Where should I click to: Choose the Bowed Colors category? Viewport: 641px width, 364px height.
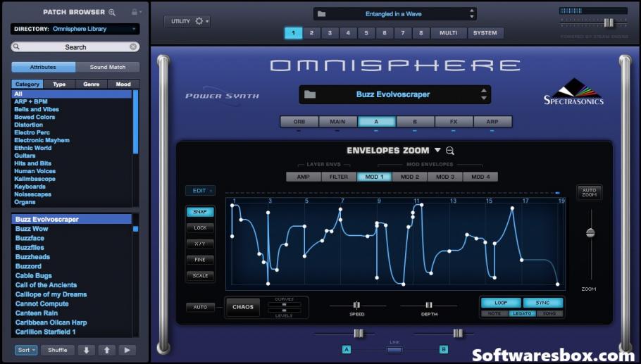[x=35, y=117]
